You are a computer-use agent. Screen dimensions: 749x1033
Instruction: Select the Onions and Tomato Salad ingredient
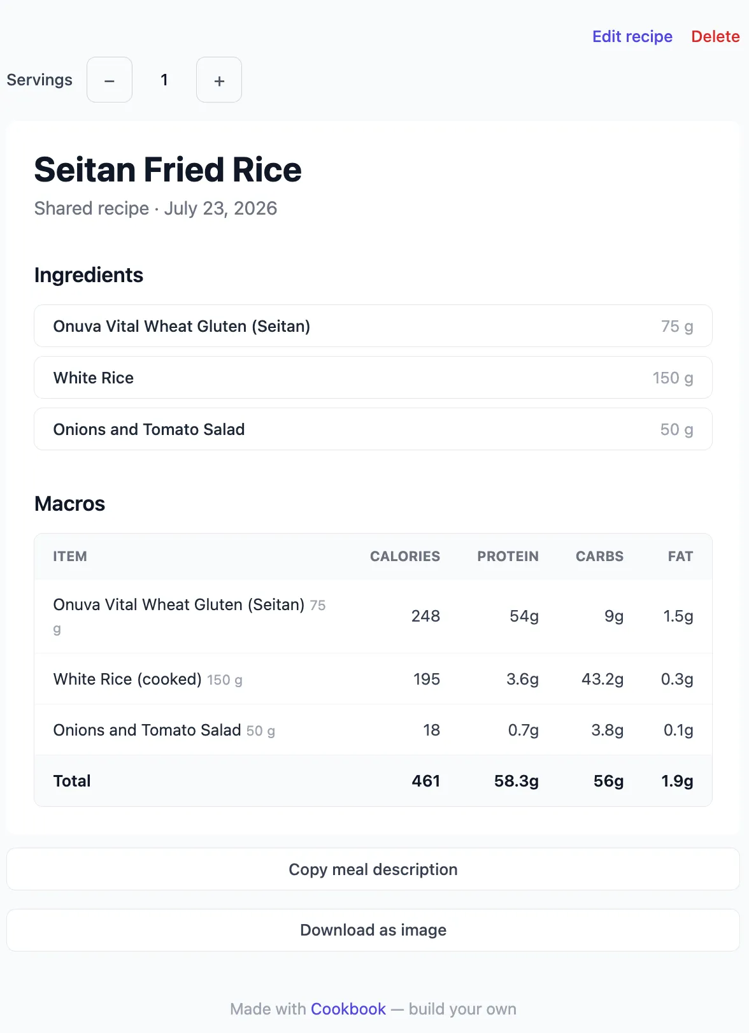coord(373,429)
